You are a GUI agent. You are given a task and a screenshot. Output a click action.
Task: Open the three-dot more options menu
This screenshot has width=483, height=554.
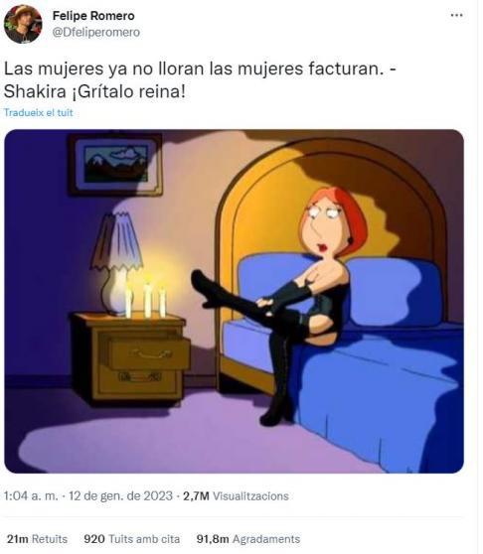(x=456, y=15)
